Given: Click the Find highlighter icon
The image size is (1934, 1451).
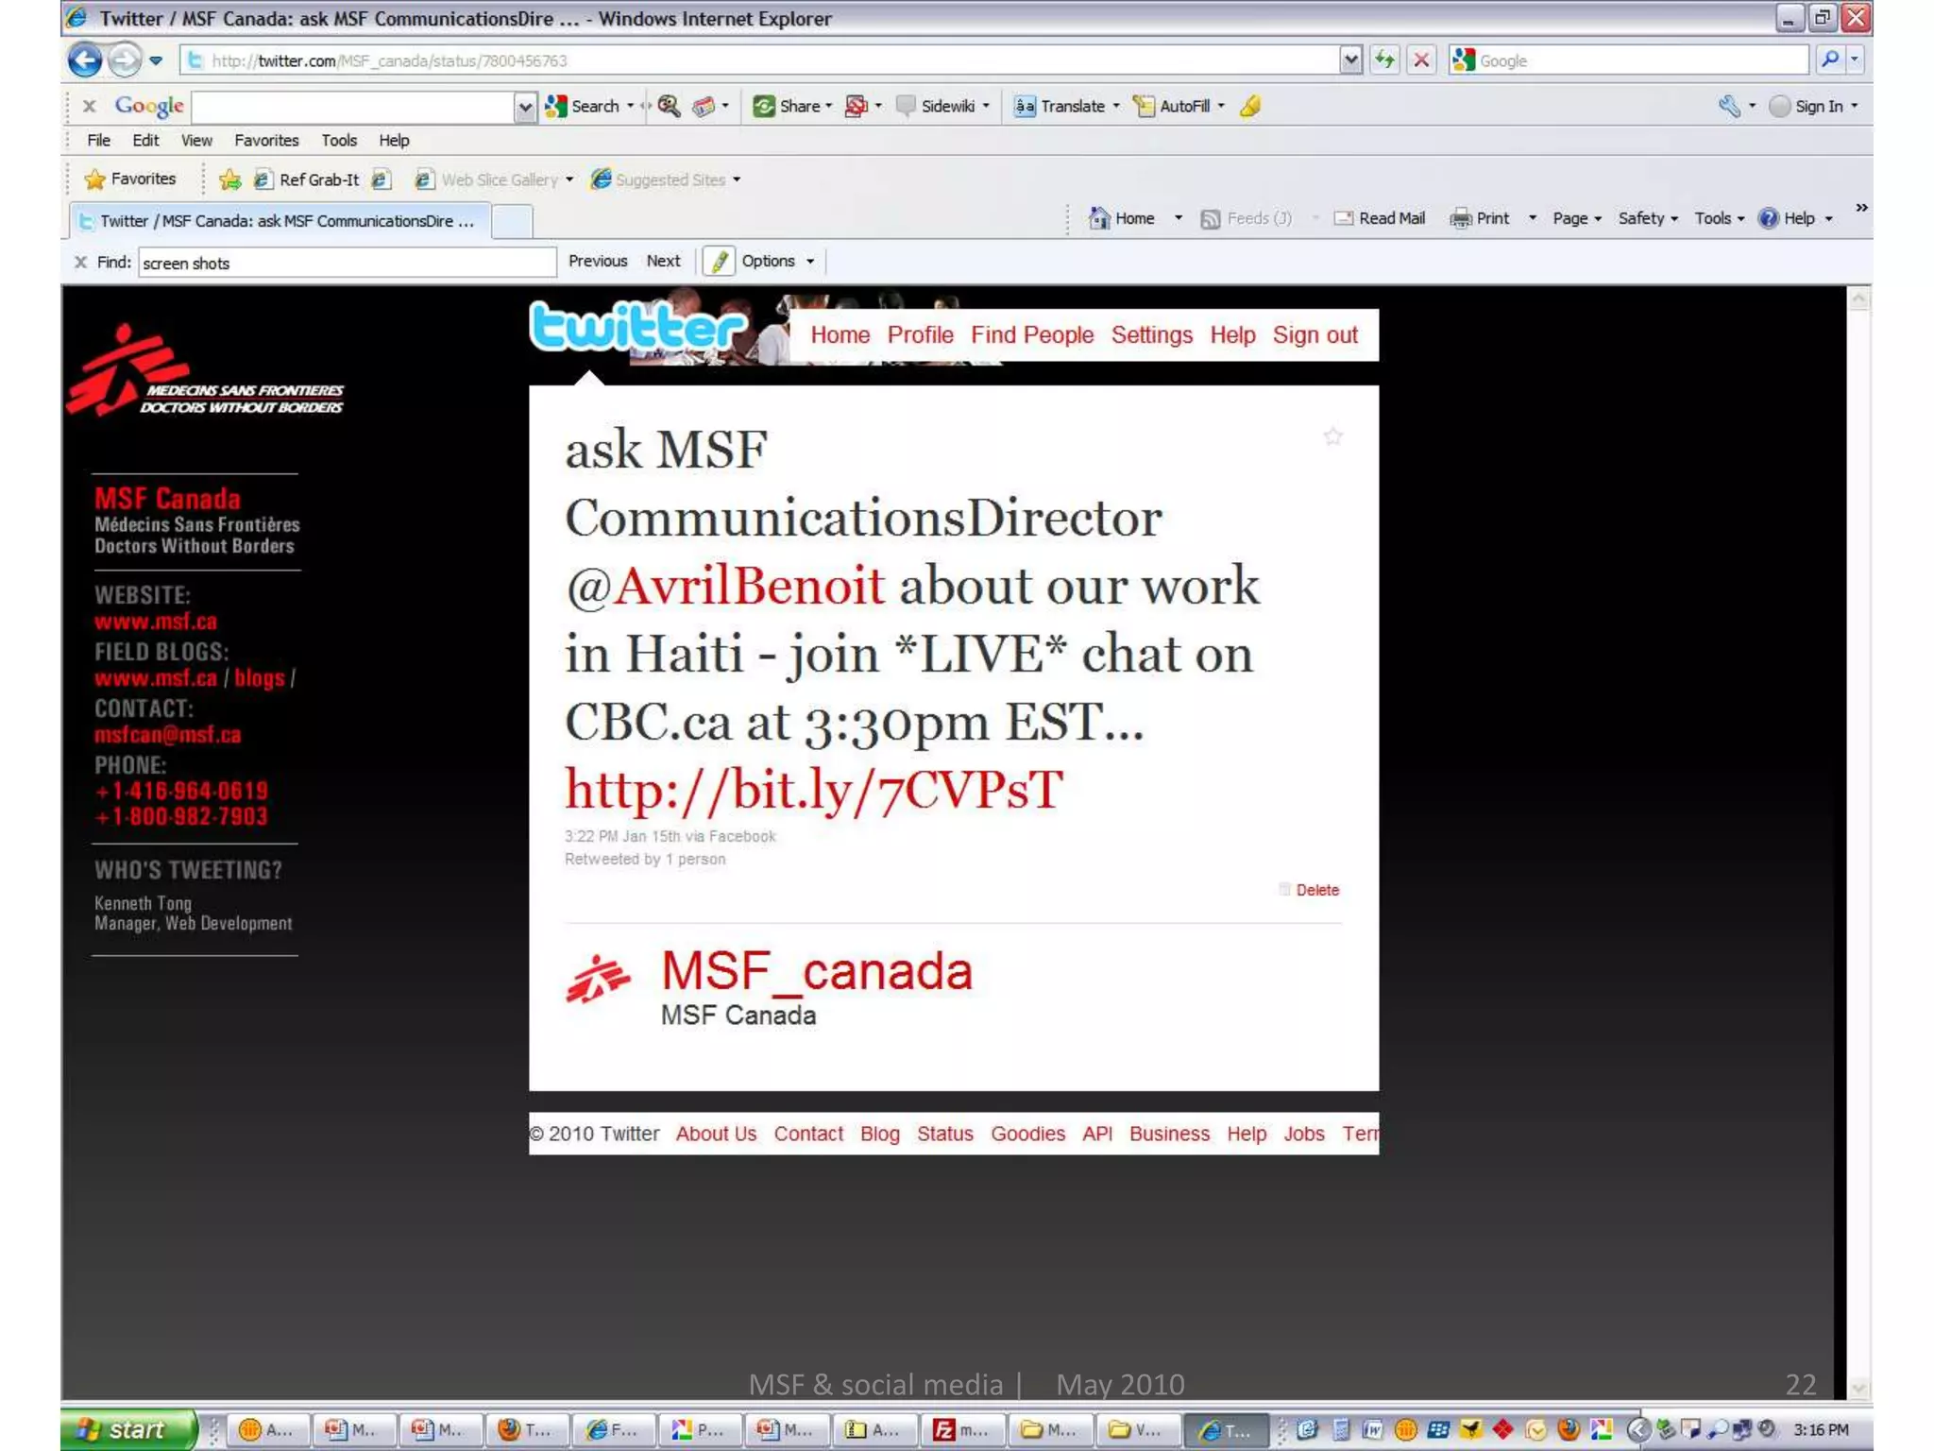Looking at the screenshot, I should (x=720, y=262).
